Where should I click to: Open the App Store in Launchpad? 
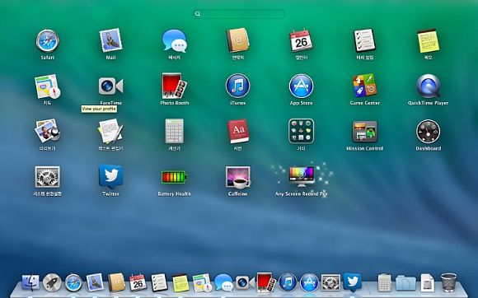[301, 86]
